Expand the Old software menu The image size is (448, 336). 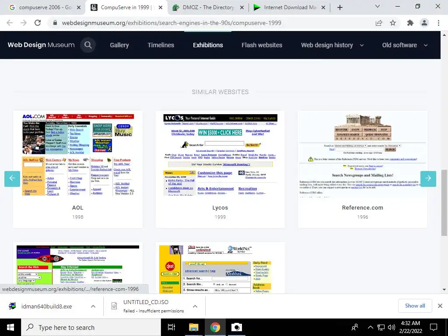[x=405, y=45]
